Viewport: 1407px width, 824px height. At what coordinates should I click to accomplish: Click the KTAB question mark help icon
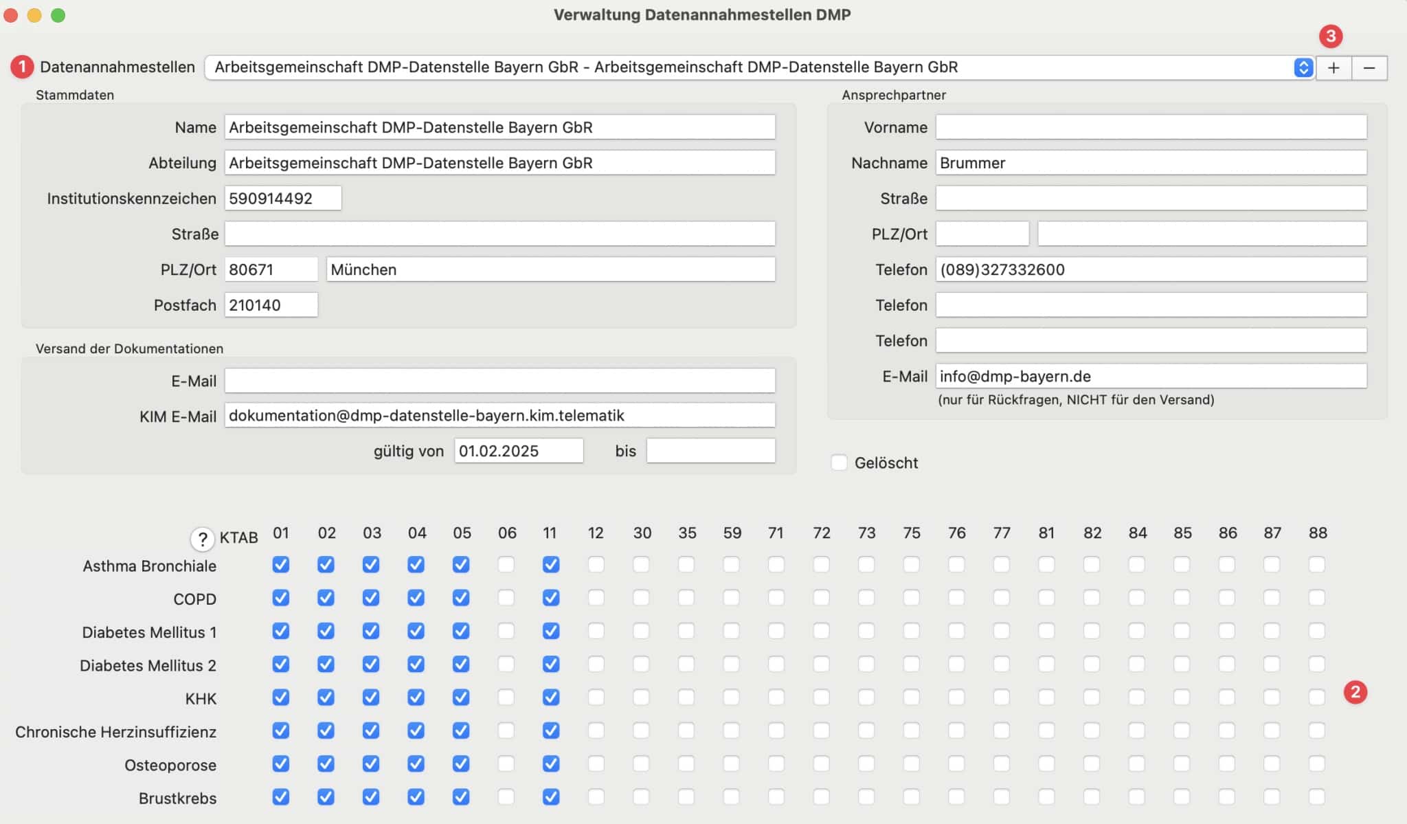point(202,539)
